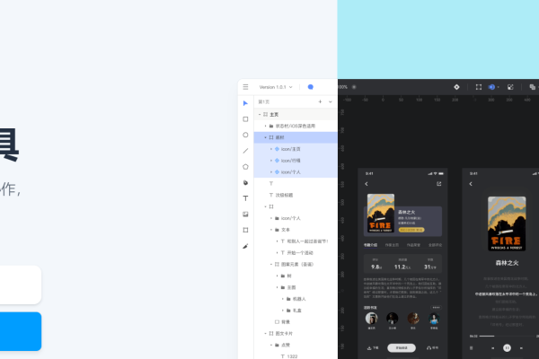
Task: Select the polygon tool
Action: [245, 167]
